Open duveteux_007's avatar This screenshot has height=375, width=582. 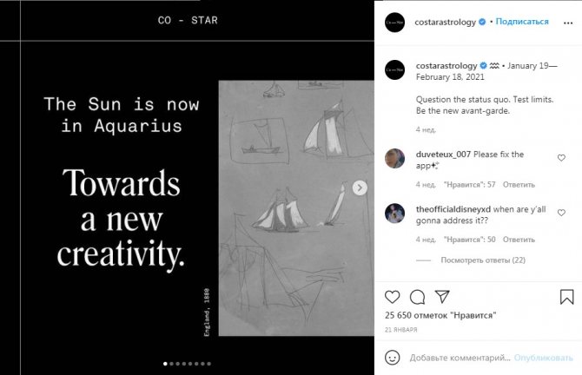394,158
